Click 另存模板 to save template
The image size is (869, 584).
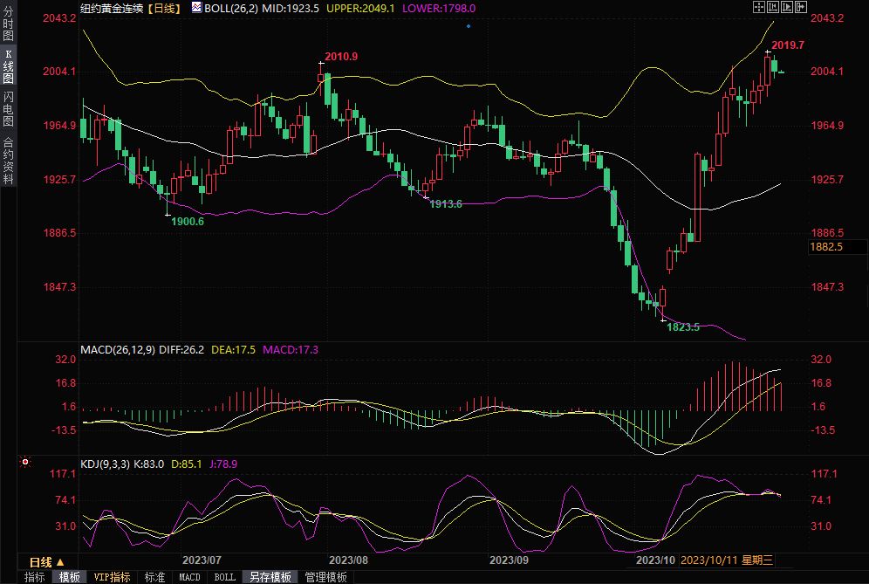pos(270,577)
